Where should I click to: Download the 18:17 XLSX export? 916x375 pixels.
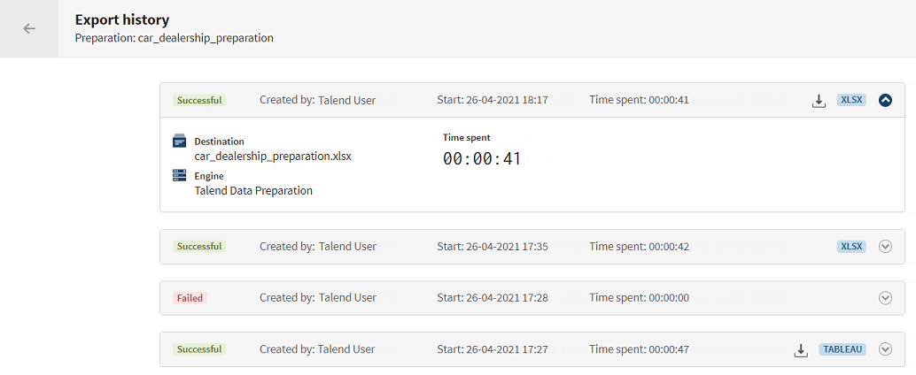click(x=819, y=101)
